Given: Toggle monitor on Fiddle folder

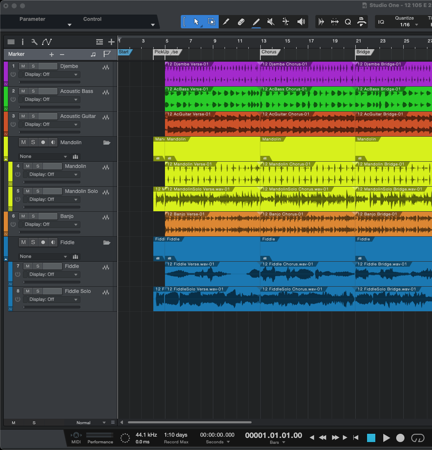Looking at the screenshot, I should click(x=53, y=242).
